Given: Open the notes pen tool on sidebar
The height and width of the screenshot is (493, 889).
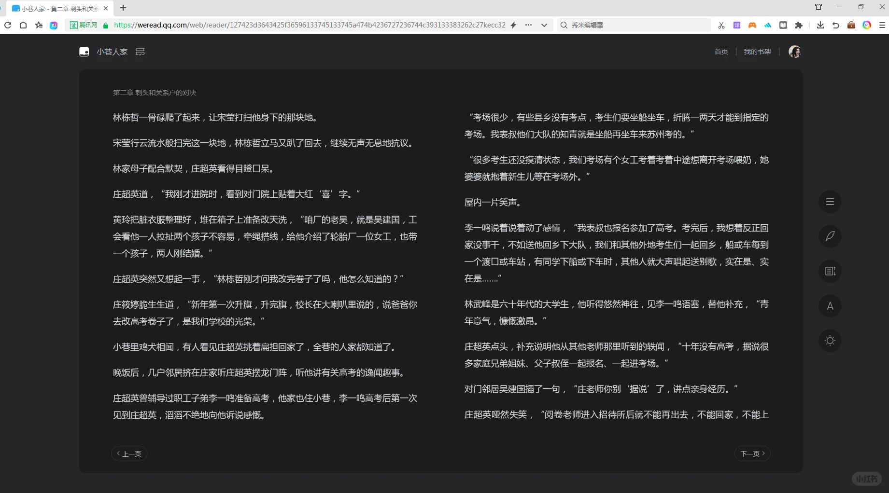Looking at the screenshot, I should [830, 236].
